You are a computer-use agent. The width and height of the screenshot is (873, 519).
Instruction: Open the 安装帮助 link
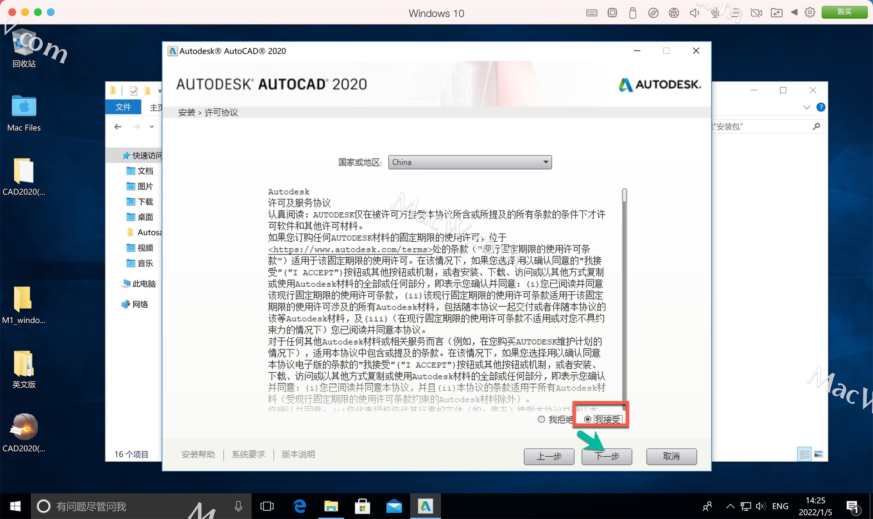[x=198, y=454]
